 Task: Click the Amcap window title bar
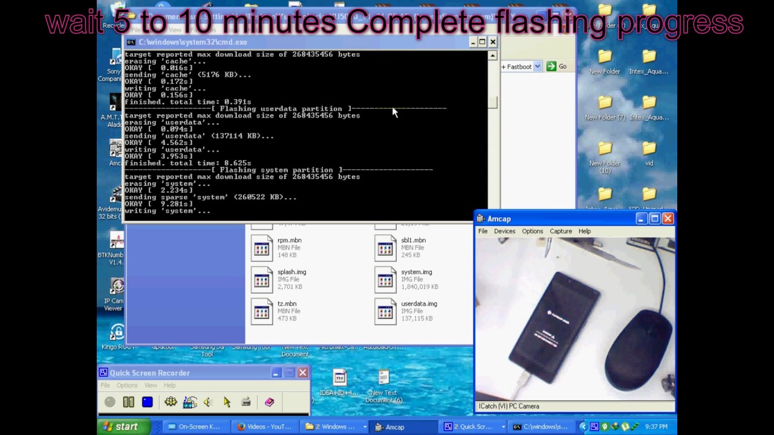(x=574, y=219)
